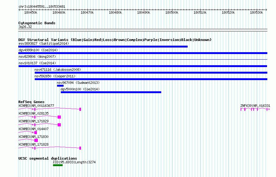The width and height of the screenshot is (276, 177).
Task: Click the Cytogenetic Bands track title
Action: pyautogui.click(x=37, y=23)
